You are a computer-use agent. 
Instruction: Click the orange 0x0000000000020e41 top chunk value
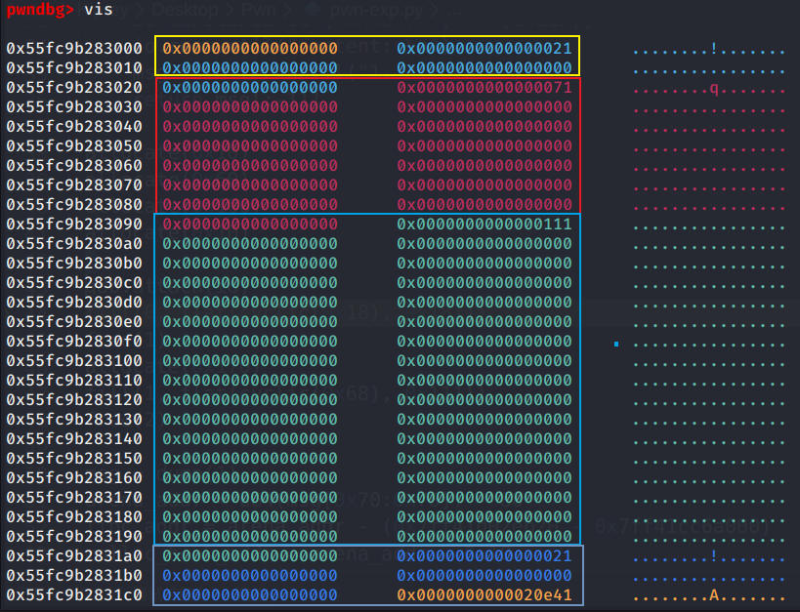coord(484,594)
